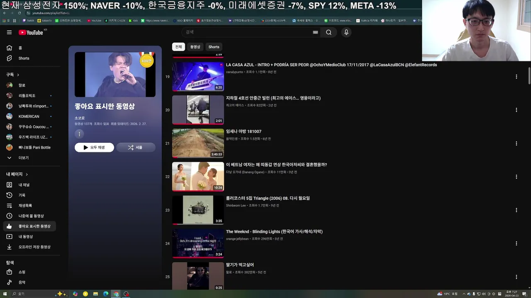Image resolution: width=531 pixels, height=298 pixels.
Task: Open Windows Start menu
Action: tap(4, 294)
